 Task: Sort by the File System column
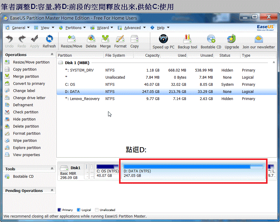[118, 55]
